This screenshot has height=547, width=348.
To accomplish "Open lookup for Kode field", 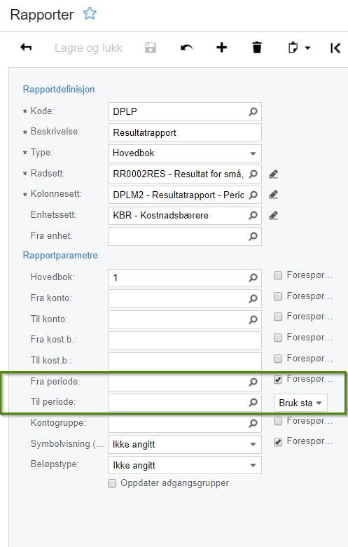I will pos(253,111).
